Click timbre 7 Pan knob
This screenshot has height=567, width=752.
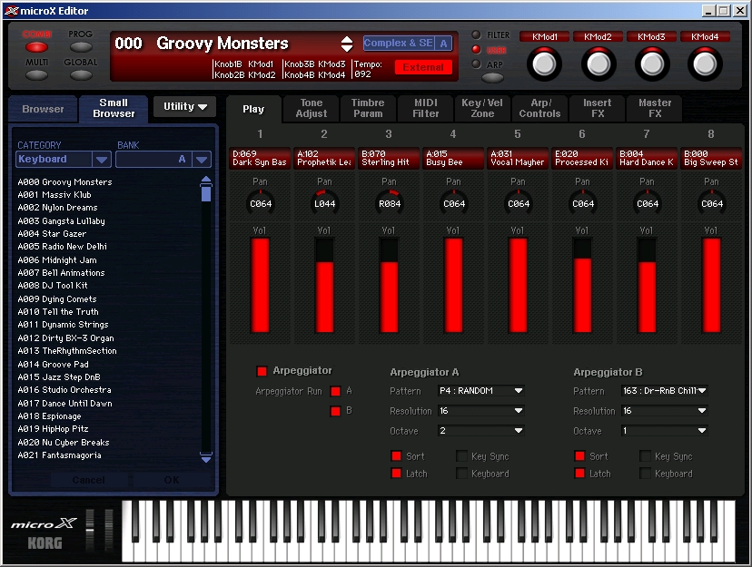pos(648,203)
